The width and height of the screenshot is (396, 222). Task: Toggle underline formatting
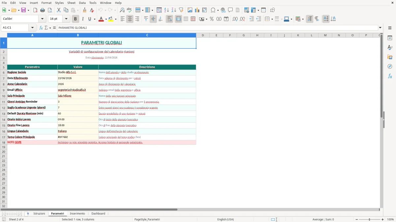(90, 19)
